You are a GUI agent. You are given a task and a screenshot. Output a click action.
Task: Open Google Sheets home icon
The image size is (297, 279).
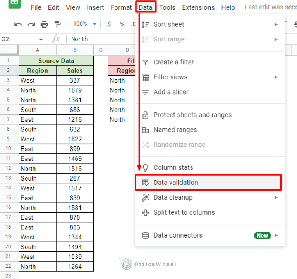click(14, 3)
